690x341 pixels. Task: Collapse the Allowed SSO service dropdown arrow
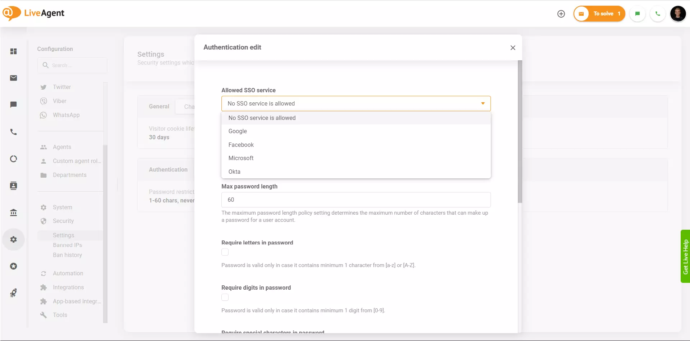[x=482, y=103]
